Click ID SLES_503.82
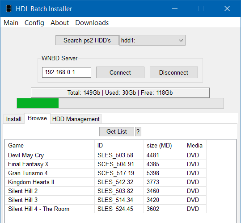The width and height of the screenshot is (241, 223). (x=115, y=191)
